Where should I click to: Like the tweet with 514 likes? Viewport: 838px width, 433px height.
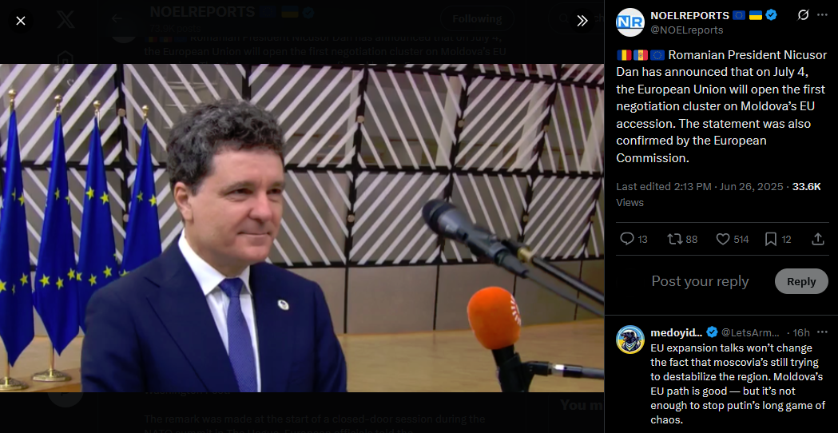pos(733,239)
